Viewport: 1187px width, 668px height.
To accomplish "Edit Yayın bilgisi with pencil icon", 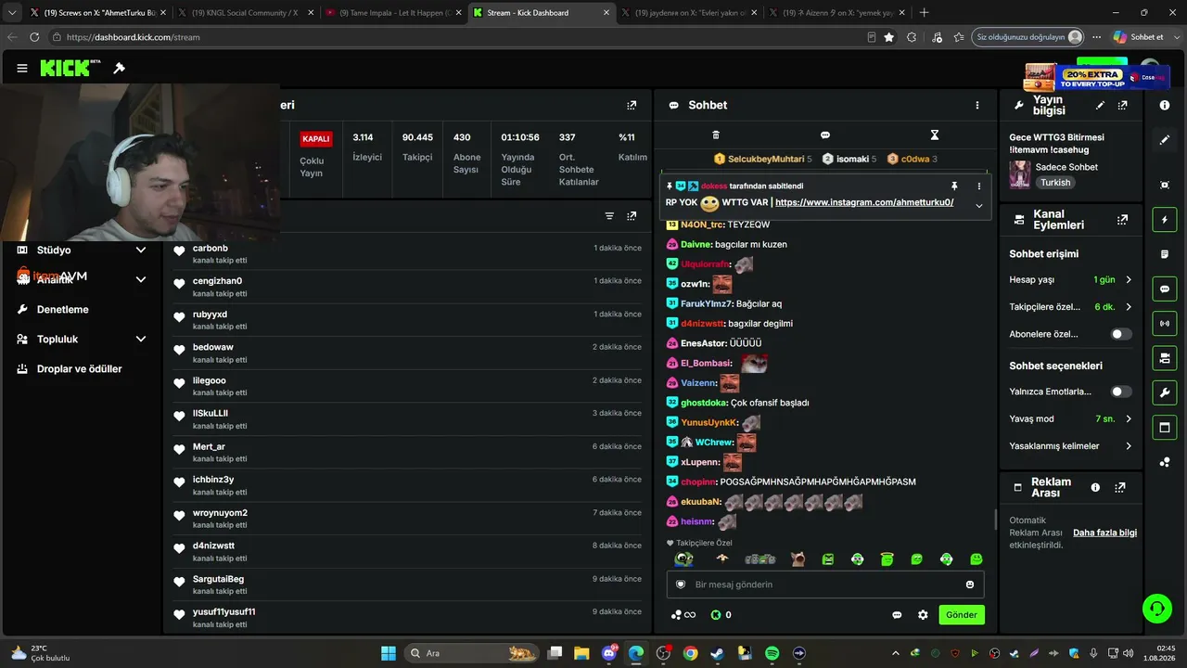I will point(1100,105).
